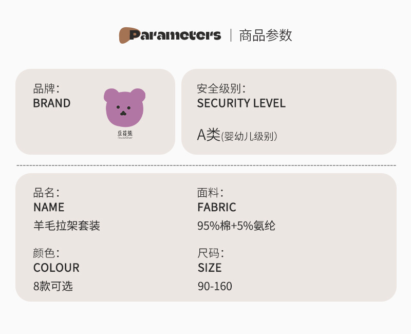Click the FABRIC label text

[x=217, y=208]
